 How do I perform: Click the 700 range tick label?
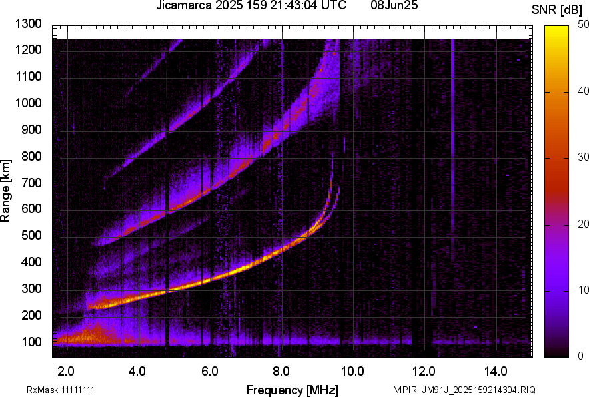pyautogui.click(x=31, y=183)
